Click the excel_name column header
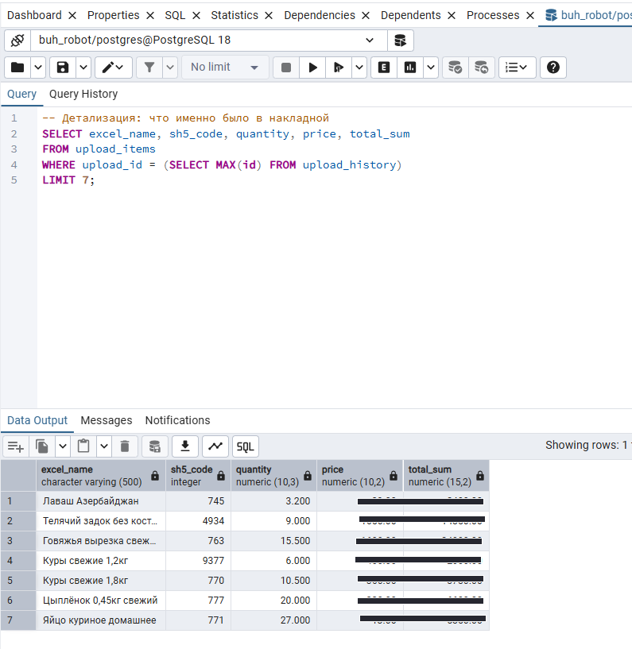The width and height of the screenshot is (632, 649). (x=101, y=476)
